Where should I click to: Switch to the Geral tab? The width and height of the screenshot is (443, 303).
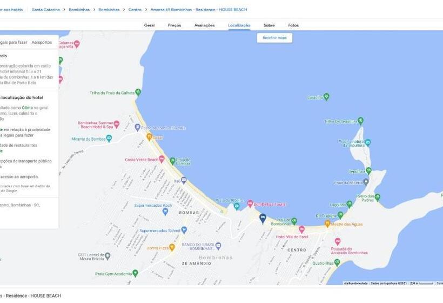(x=150, y=25)
